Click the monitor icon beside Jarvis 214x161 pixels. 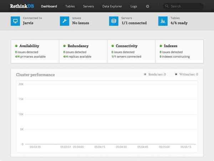click(15, 21)
